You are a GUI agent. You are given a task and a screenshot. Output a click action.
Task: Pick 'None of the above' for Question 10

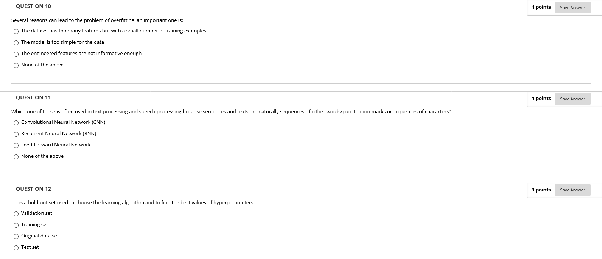point(16,65)
